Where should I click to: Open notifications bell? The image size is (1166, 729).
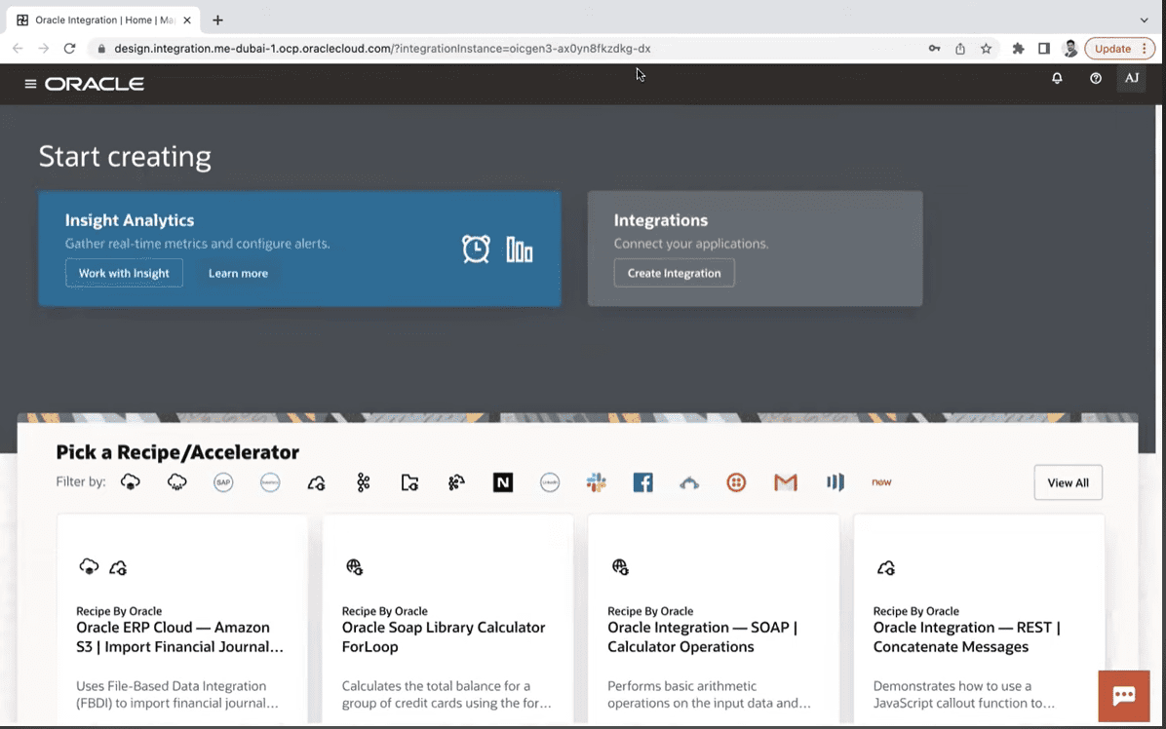1057,78
